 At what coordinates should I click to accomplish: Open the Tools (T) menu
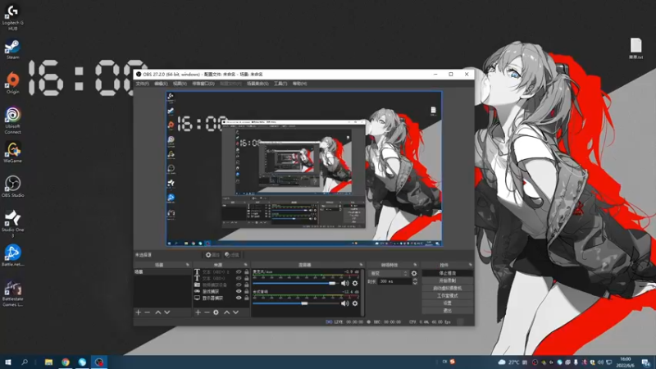[280, 84]
